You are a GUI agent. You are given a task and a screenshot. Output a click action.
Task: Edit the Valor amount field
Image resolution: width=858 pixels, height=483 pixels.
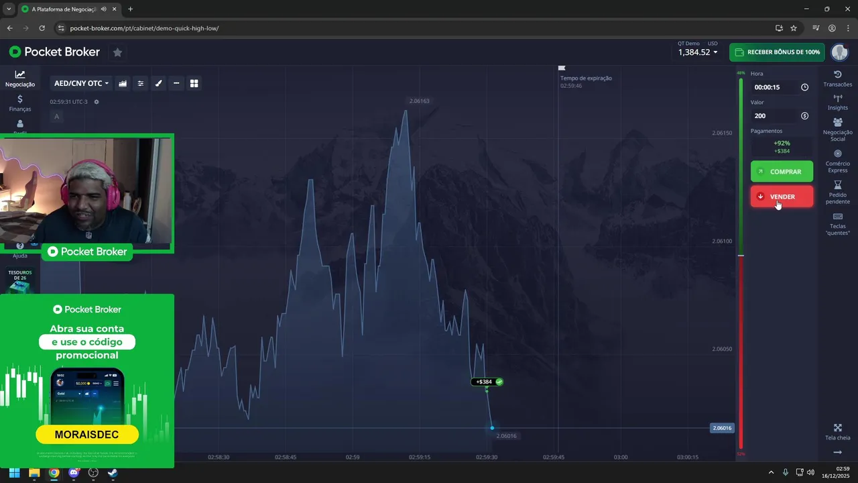[x=782, y=116]
